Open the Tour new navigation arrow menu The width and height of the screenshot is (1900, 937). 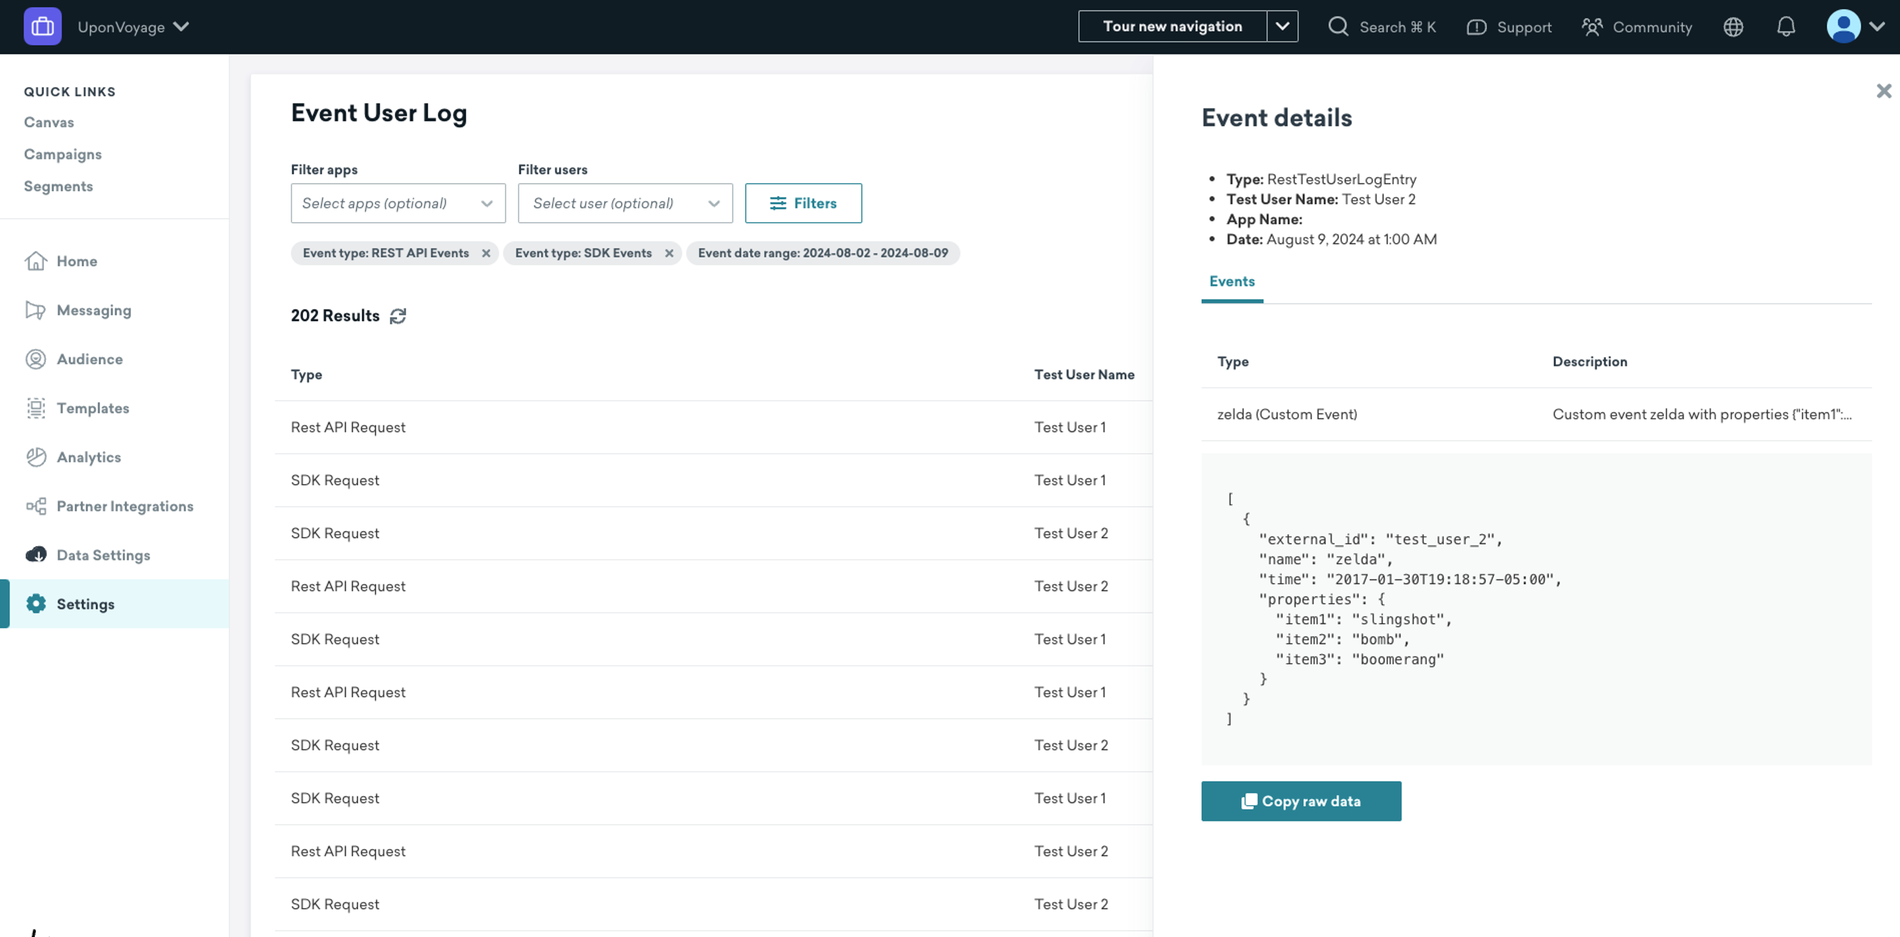1282,27
